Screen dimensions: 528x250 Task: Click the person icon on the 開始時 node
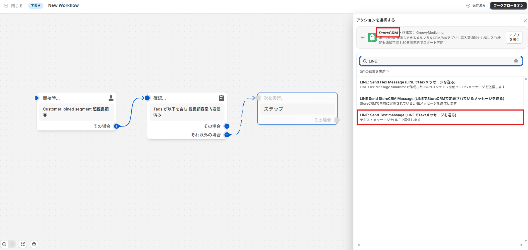(x=111, y=98)
